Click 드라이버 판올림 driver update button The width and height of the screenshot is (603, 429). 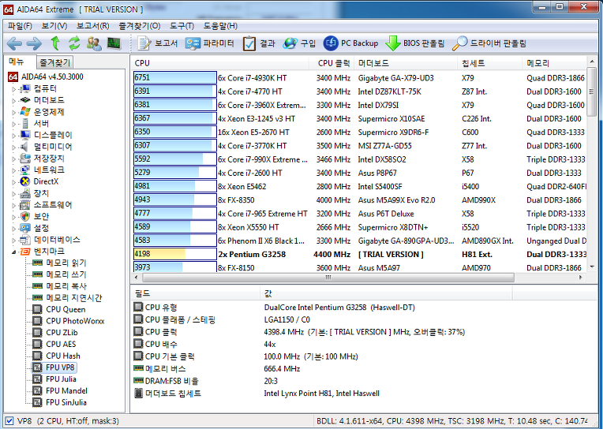(489, 43)
